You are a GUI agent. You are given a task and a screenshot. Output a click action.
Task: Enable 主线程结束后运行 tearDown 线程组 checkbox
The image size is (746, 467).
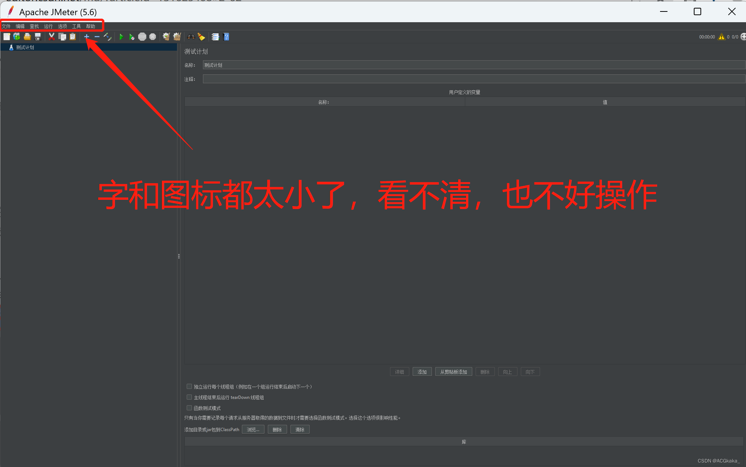189,397
